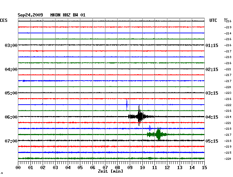This screenshot has height=177, width=233.
Task: Click the 03:15 UTC time label
Action: [x=212, y=93]
